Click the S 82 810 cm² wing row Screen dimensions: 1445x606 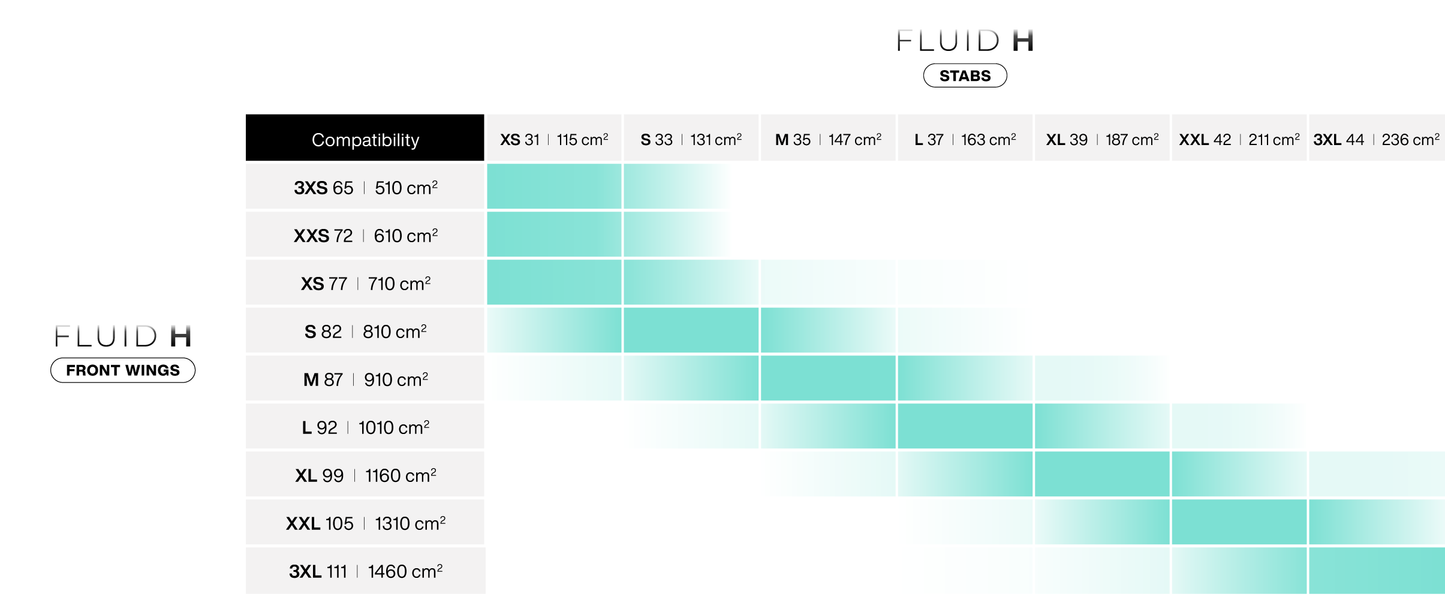click(365, 330)
